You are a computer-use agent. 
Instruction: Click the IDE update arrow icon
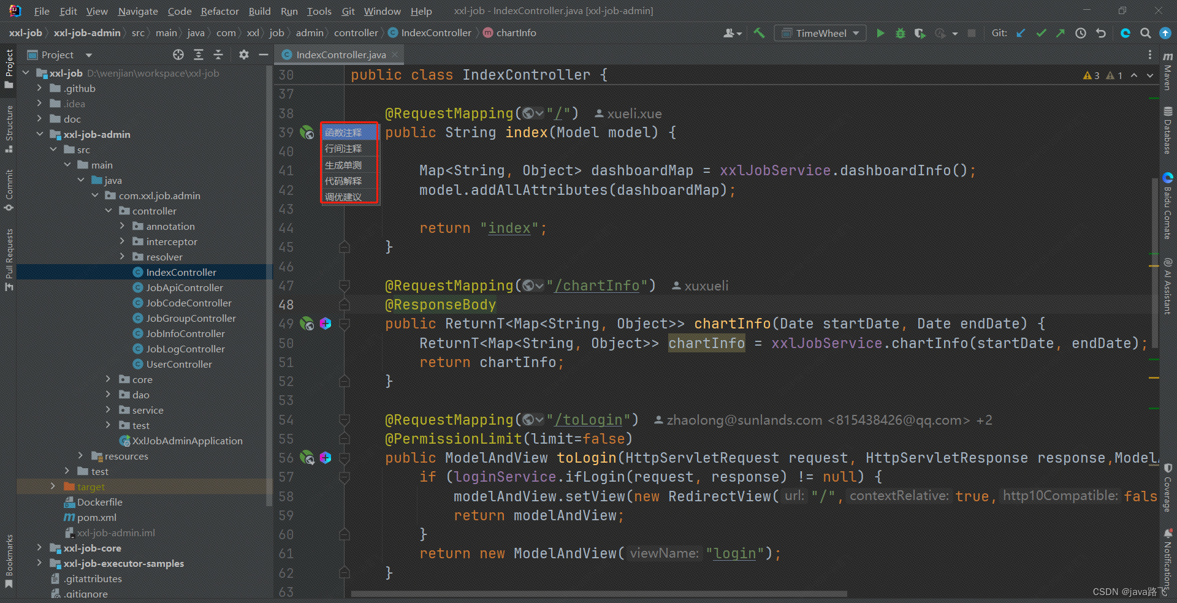point(1165,33)
